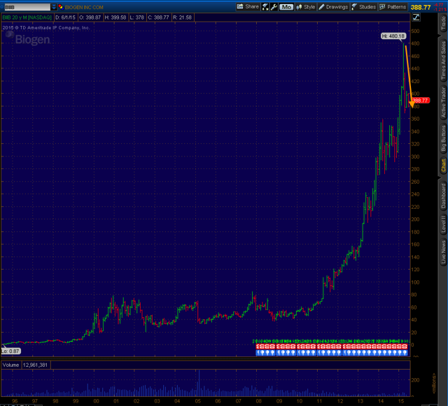448x406 pixels.
Task: Switch to the Active Trader tab
Action: tap(443, 103)
